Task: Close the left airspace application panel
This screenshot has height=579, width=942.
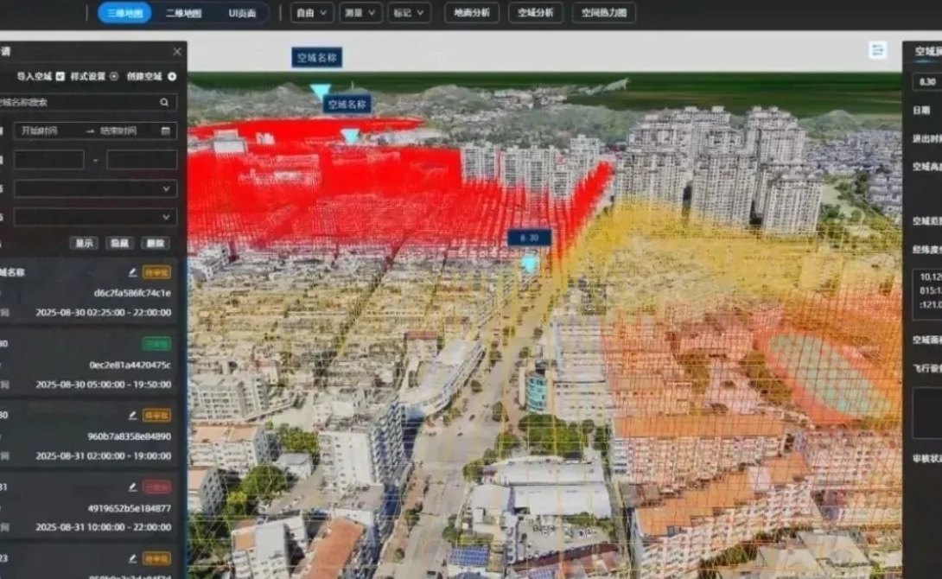Action: [177, 51]
